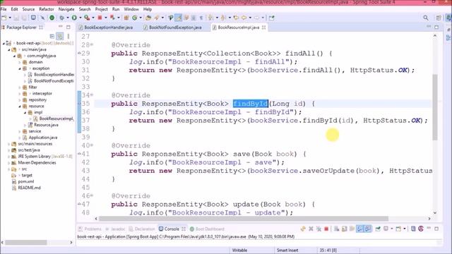The height and width of the screenshot is (254, 452).
Task: Click the 'Writable' status bar entry
Action: (239, 250)
